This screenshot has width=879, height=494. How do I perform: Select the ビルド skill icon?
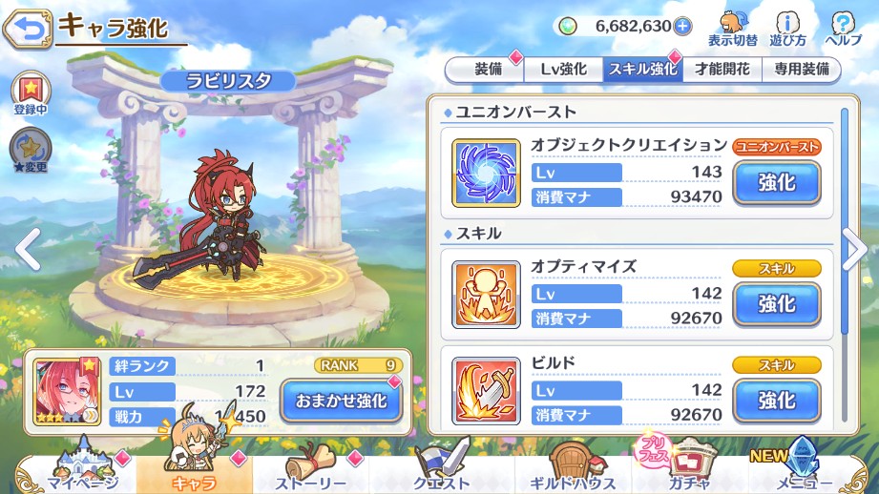tap(486, 391)
